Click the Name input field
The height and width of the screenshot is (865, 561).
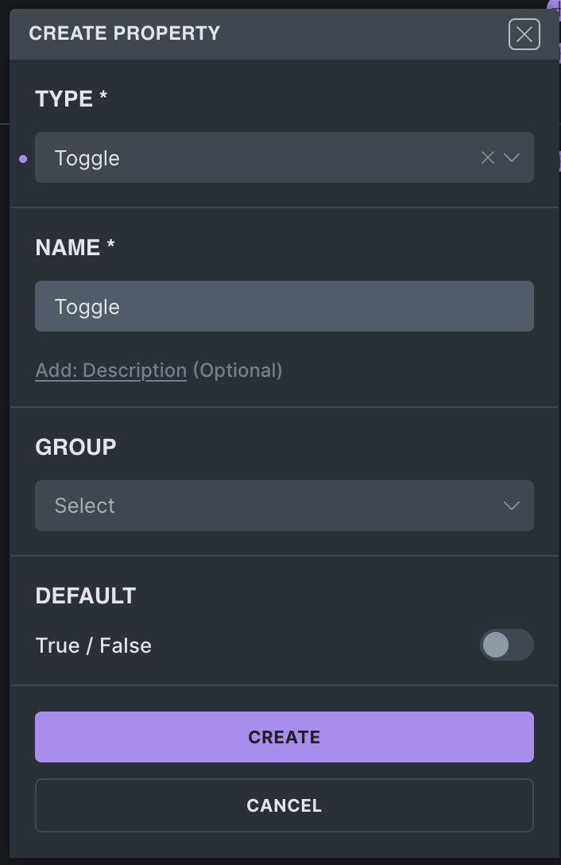pyautogui.click(x=284, y=306)
